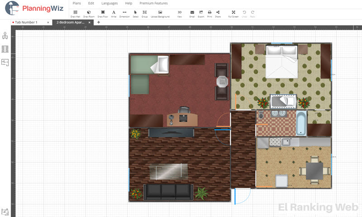Open the Languages menu
Image resolution: width=362 pixels, height=217 pixels.
coord(110,3)
